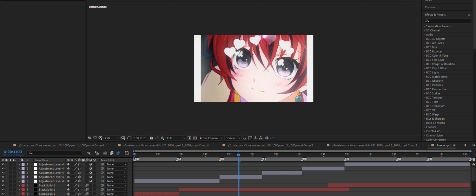Take a snapshot with the camera icon

tap(151, 138)
